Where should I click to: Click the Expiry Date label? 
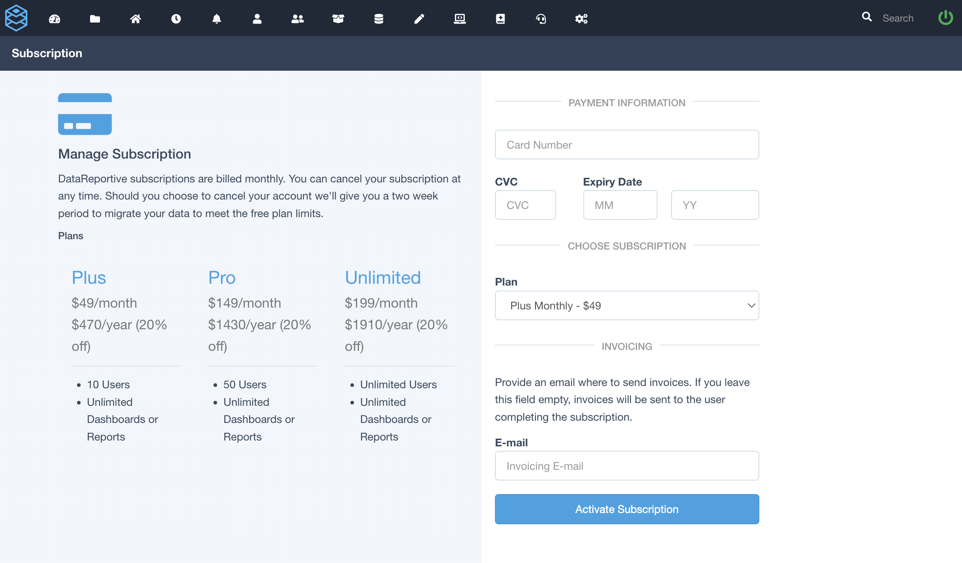coord(613,182)
